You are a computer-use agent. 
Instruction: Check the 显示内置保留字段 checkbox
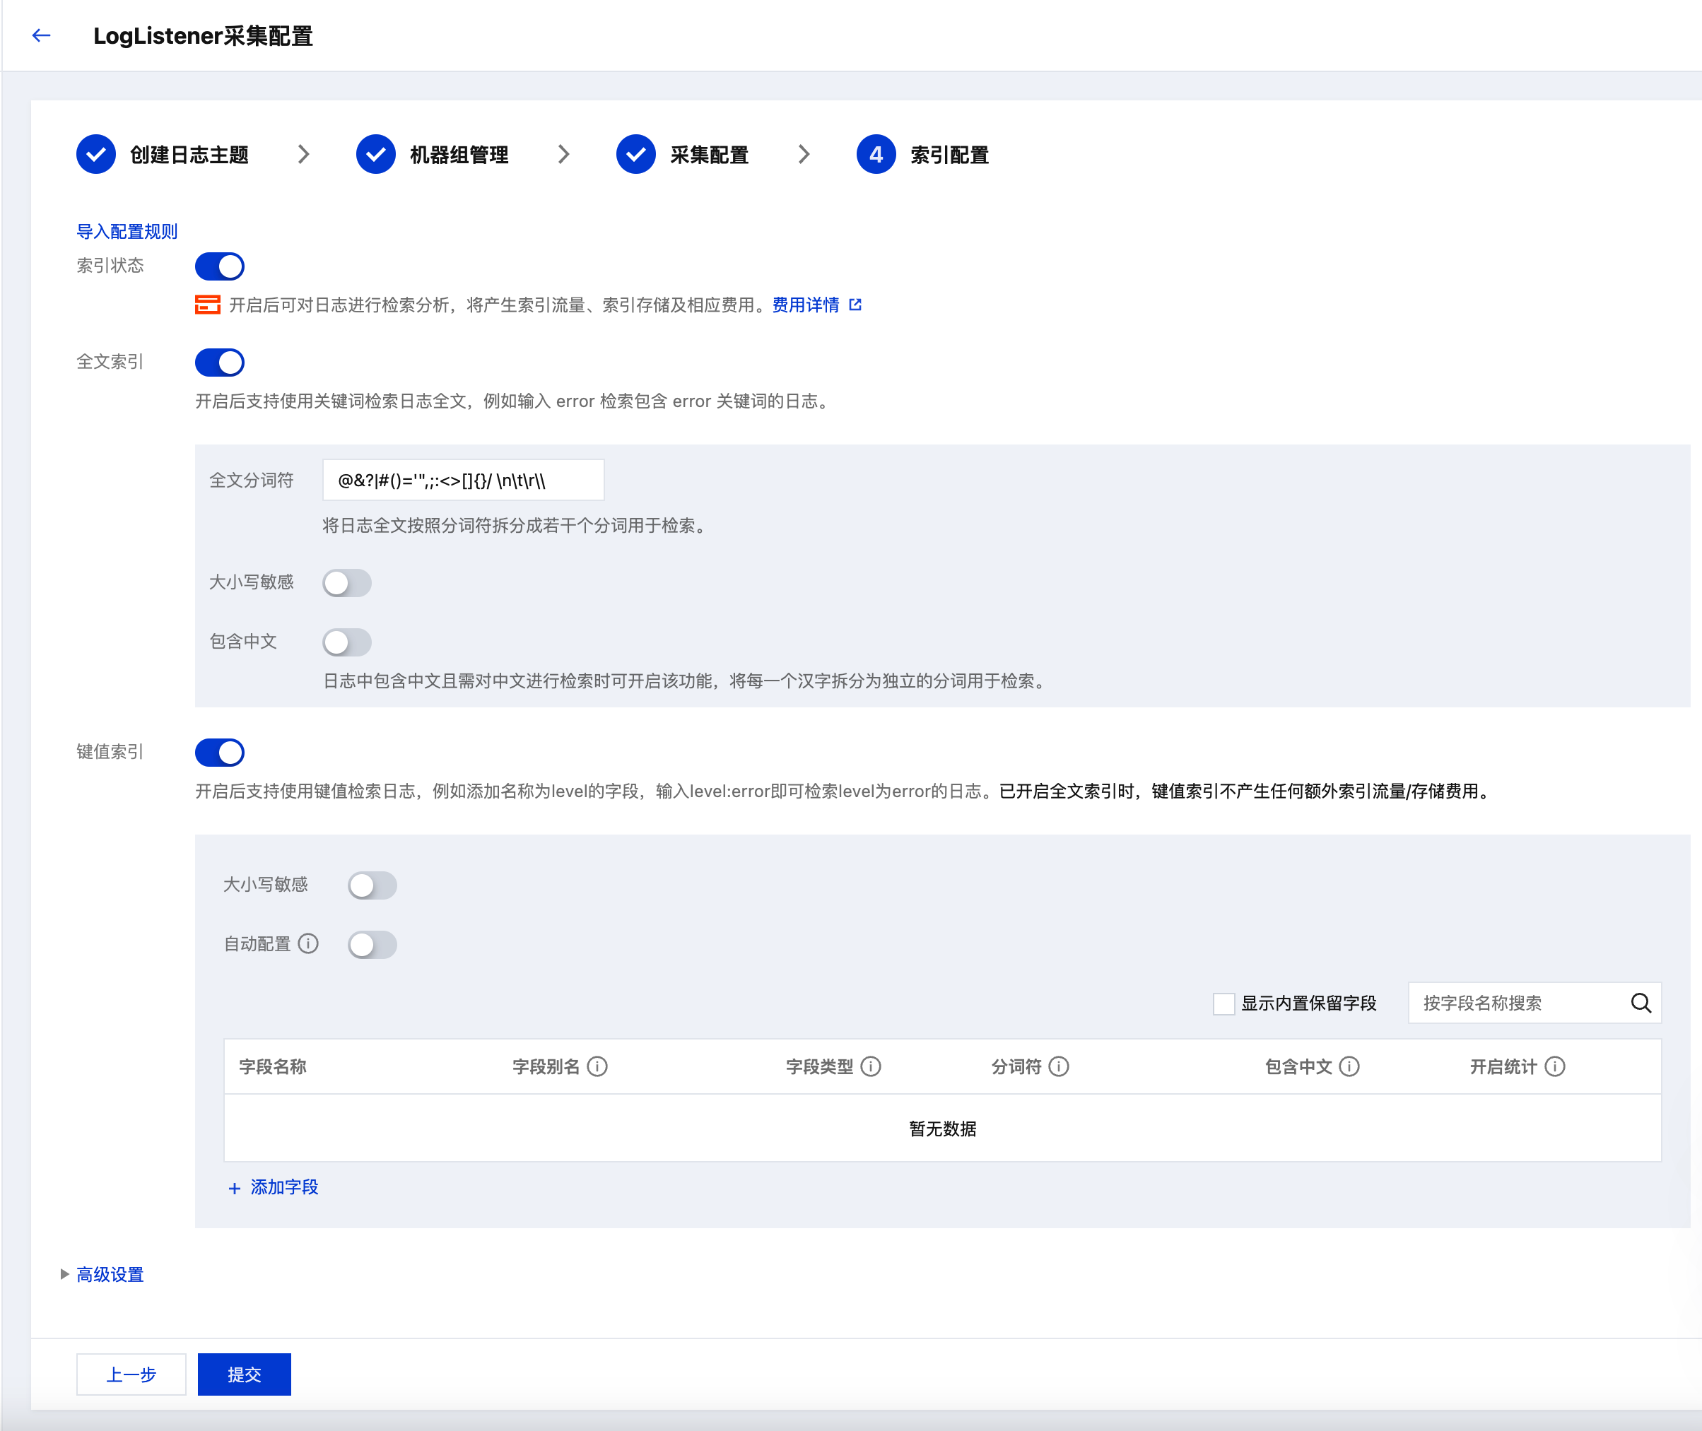(x=1223, y=1003)
